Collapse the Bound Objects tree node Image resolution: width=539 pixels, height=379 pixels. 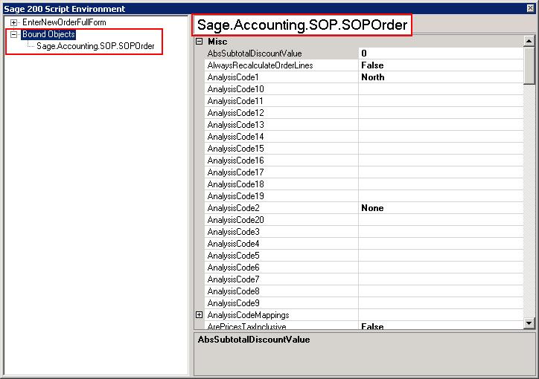(13, 34)
